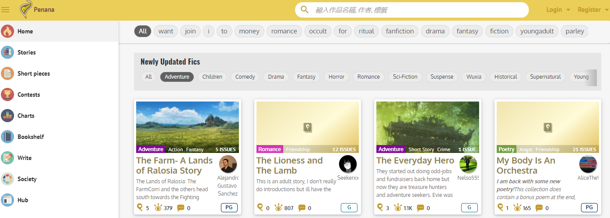Open Alejandro Gustavo Sanchez author avatar

pyautogui.click(x=228, y=164)
